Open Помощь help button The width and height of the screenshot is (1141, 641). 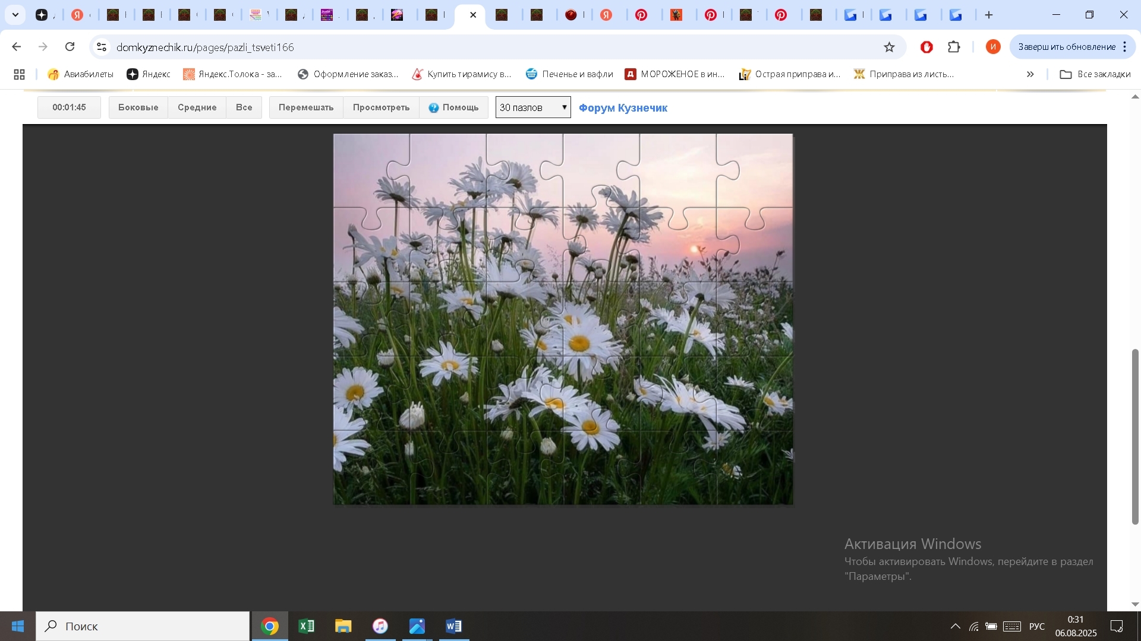coord(453,107)
